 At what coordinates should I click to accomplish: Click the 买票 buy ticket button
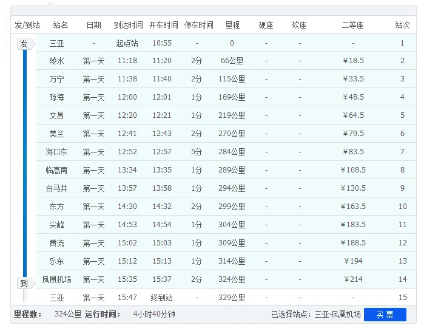[385, 314]
